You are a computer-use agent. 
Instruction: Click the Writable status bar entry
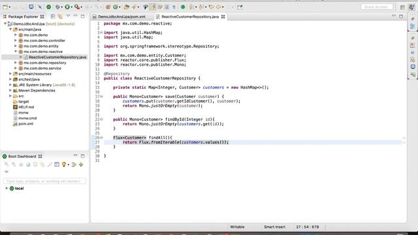click(237, 227)
